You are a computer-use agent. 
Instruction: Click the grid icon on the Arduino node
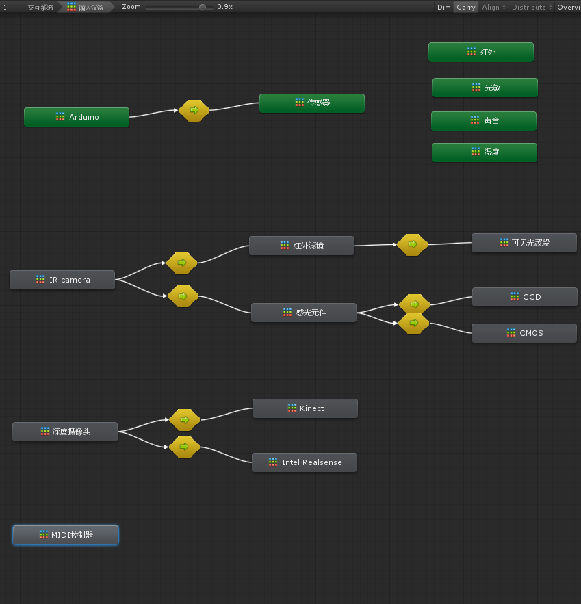tap(60, 116)
